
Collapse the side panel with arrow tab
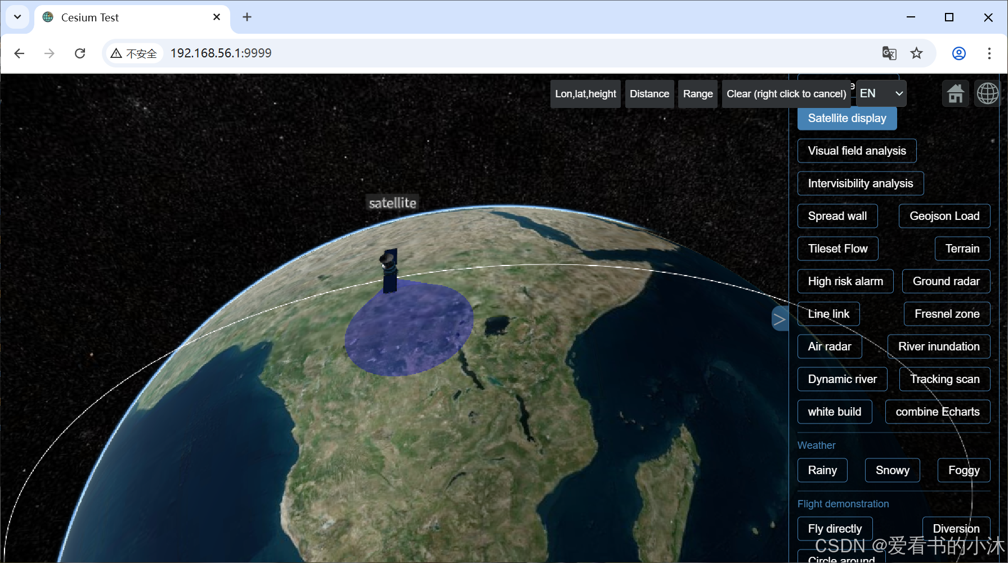(x=779, y=319)
